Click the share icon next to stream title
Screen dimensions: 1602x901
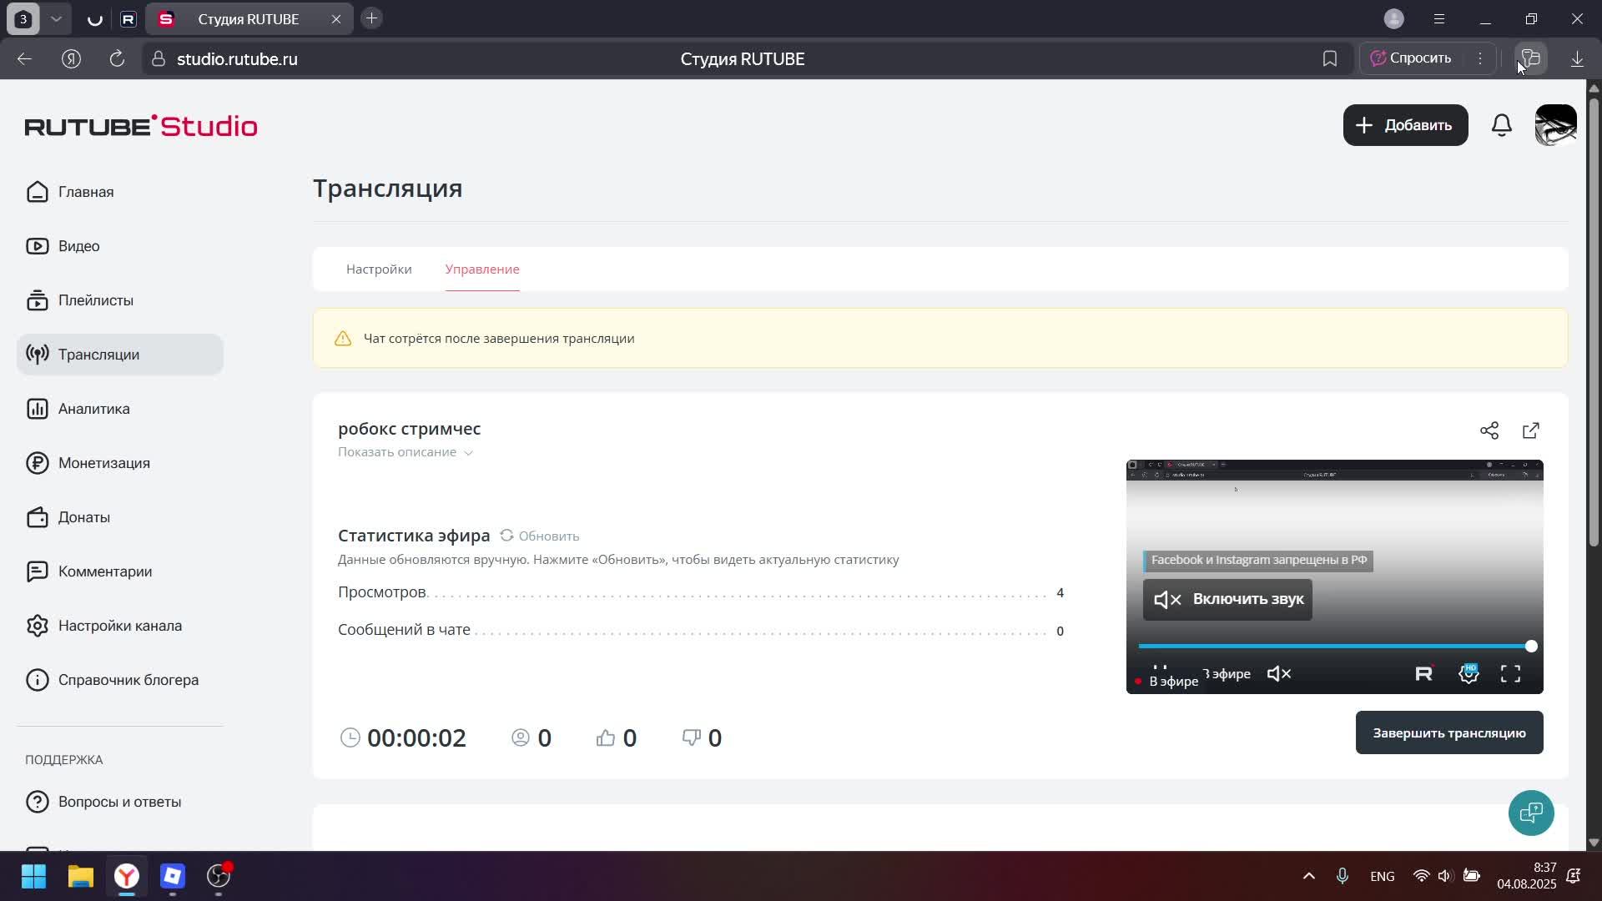click(x=1490, y=430)
